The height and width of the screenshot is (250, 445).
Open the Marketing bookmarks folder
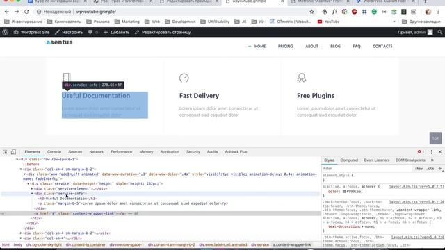click(127, 22)
